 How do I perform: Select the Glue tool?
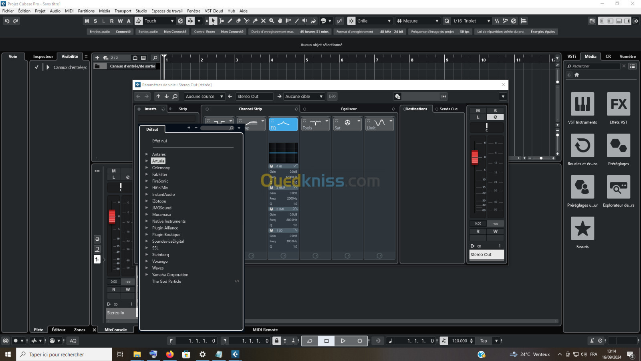tap(255, 21)
